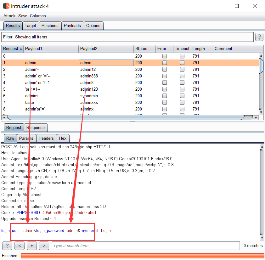Select request row 0 in results

pos(130,56)
